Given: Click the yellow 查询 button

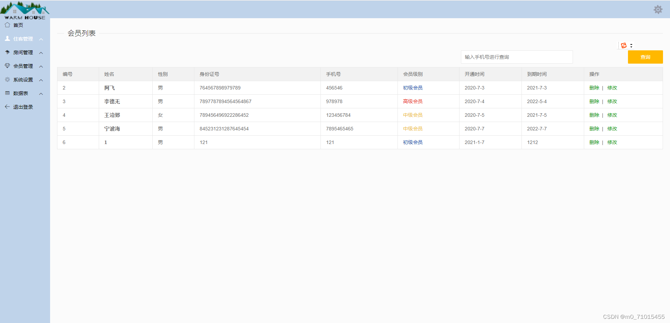Looking at the screenshot, I should [x=645, y=57].
